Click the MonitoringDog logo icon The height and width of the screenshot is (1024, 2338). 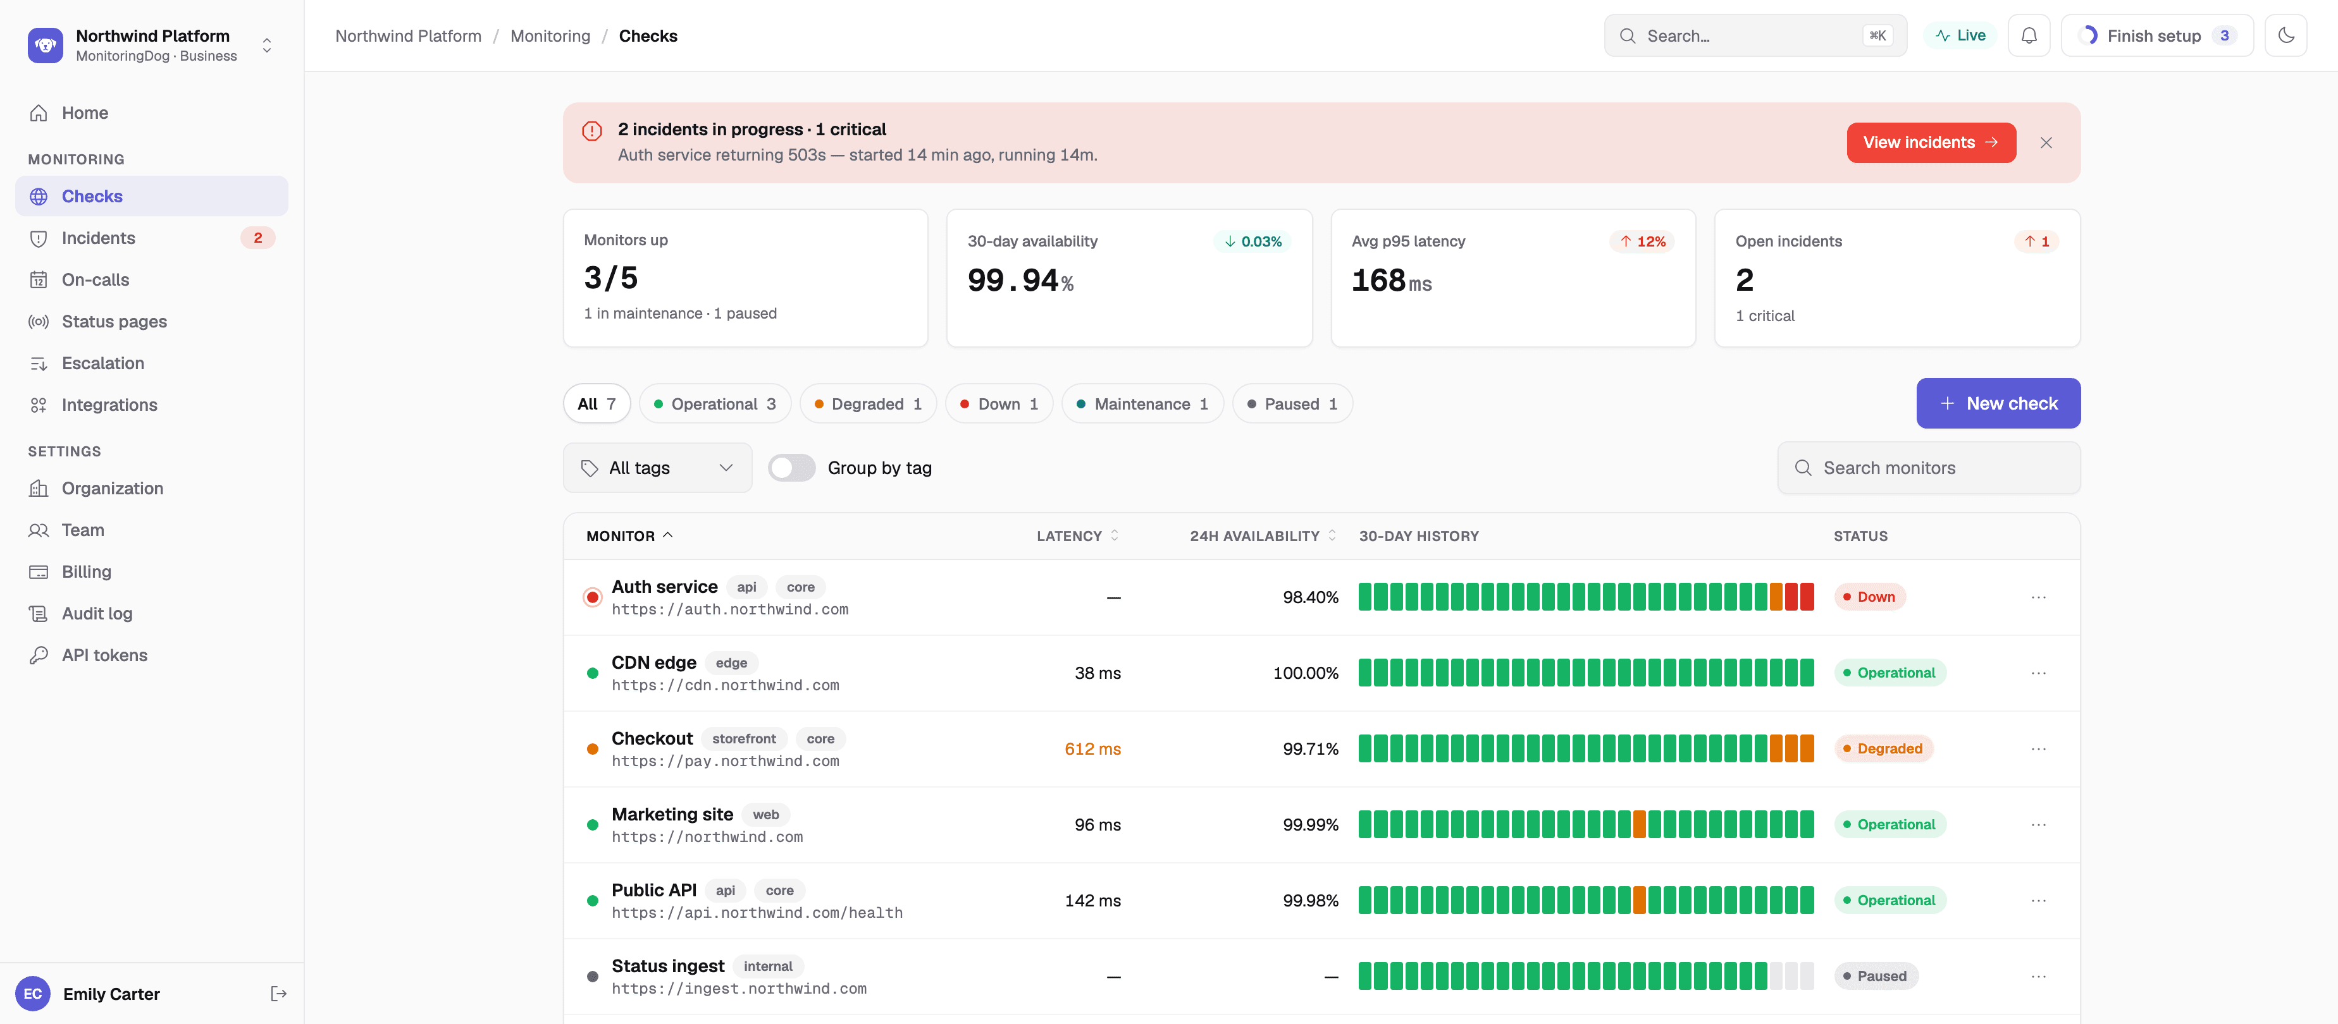coord(46,46)
